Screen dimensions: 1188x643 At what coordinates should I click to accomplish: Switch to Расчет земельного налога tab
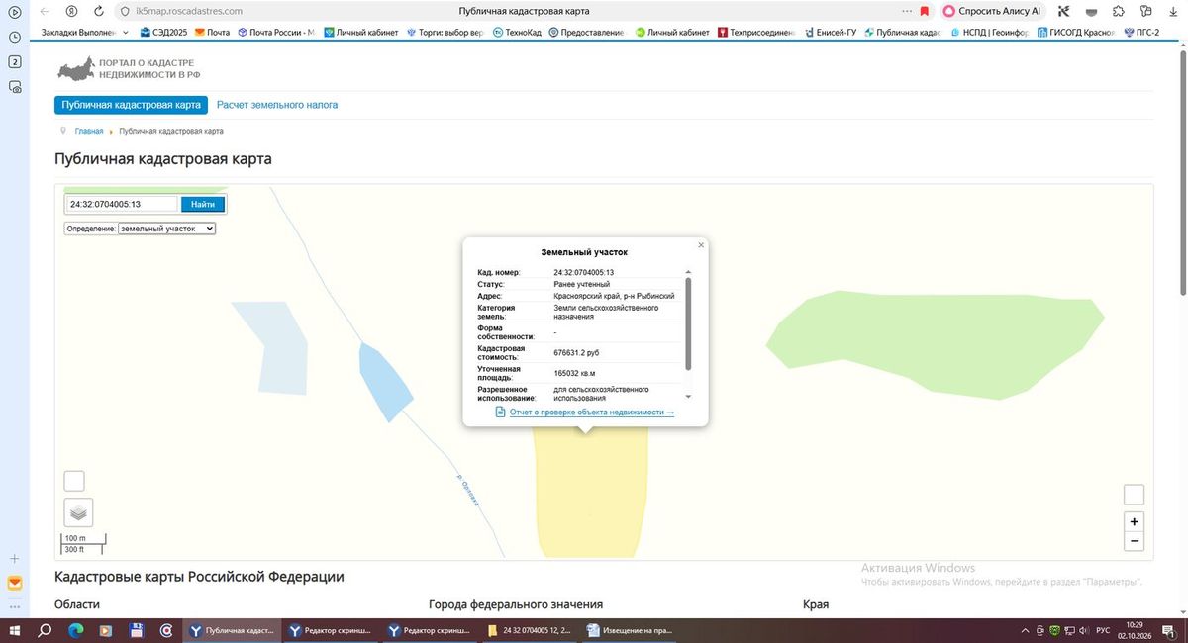tap(277, 105)
